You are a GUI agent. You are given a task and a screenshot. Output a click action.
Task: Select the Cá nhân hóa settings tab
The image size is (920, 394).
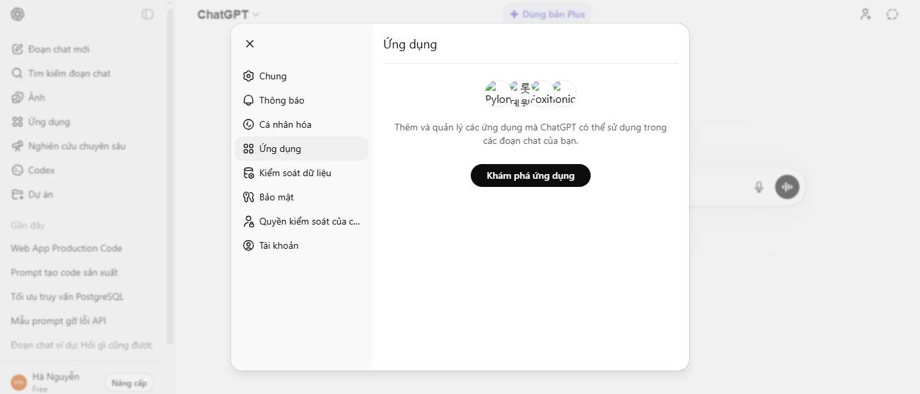pyautogui.click(x=284, y=124)
